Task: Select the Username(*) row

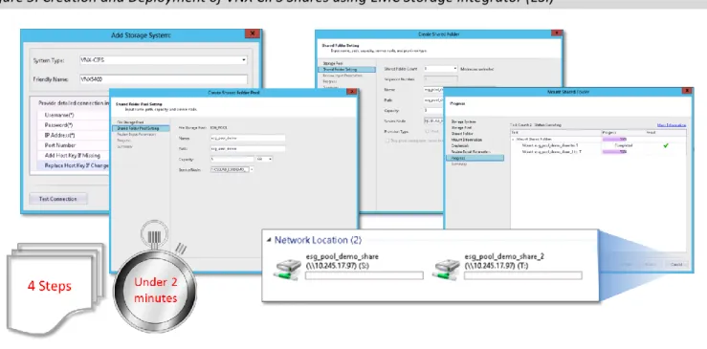Action: tap(74, 115)
